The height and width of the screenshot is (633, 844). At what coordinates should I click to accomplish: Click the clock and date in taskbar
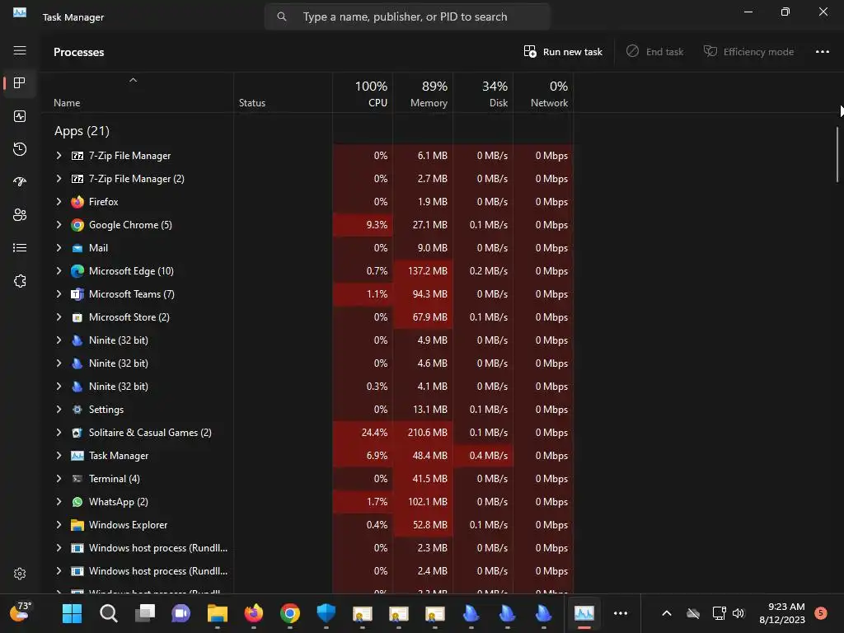click(x=782, y=613)
